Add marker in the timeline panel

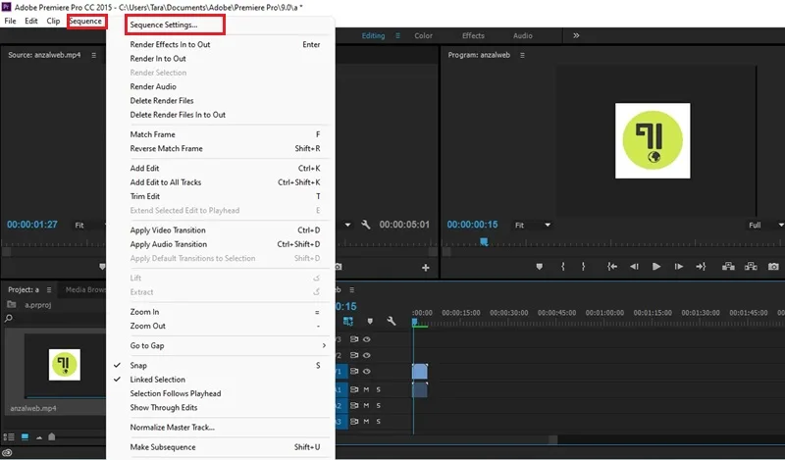coord(370,321)
